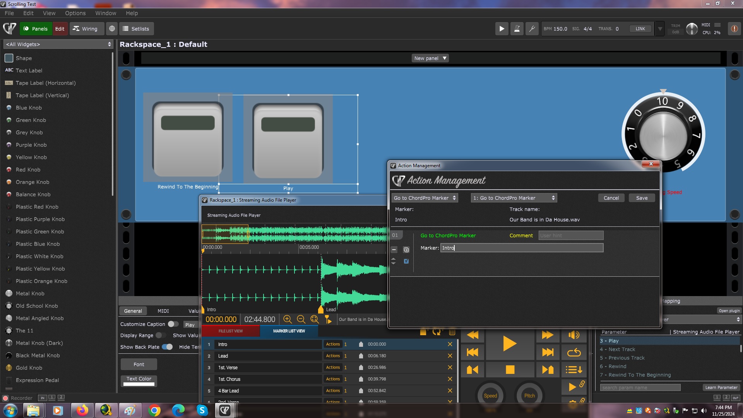Viewport: 743px width, 418px height.
Task: Stop playback in the Streaming Audio File Player
Action: 510,369
